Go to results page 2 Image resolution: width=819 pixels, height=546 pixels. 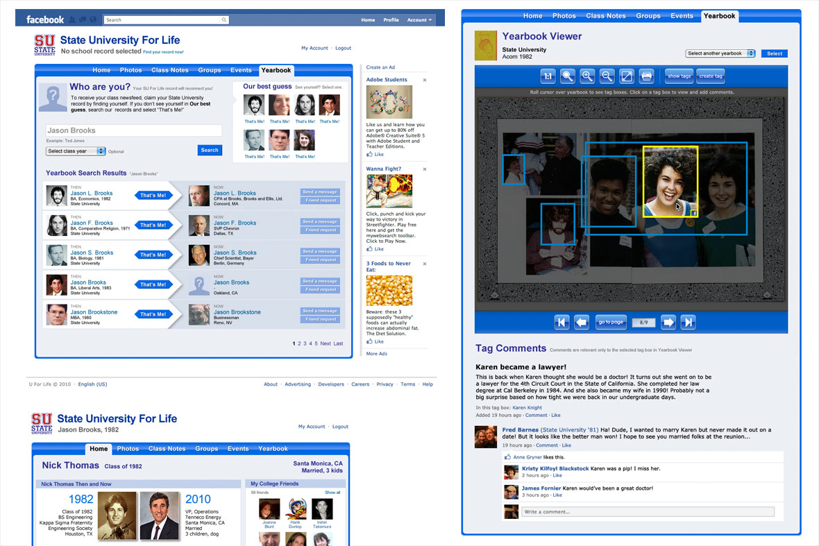coord(299,343)
